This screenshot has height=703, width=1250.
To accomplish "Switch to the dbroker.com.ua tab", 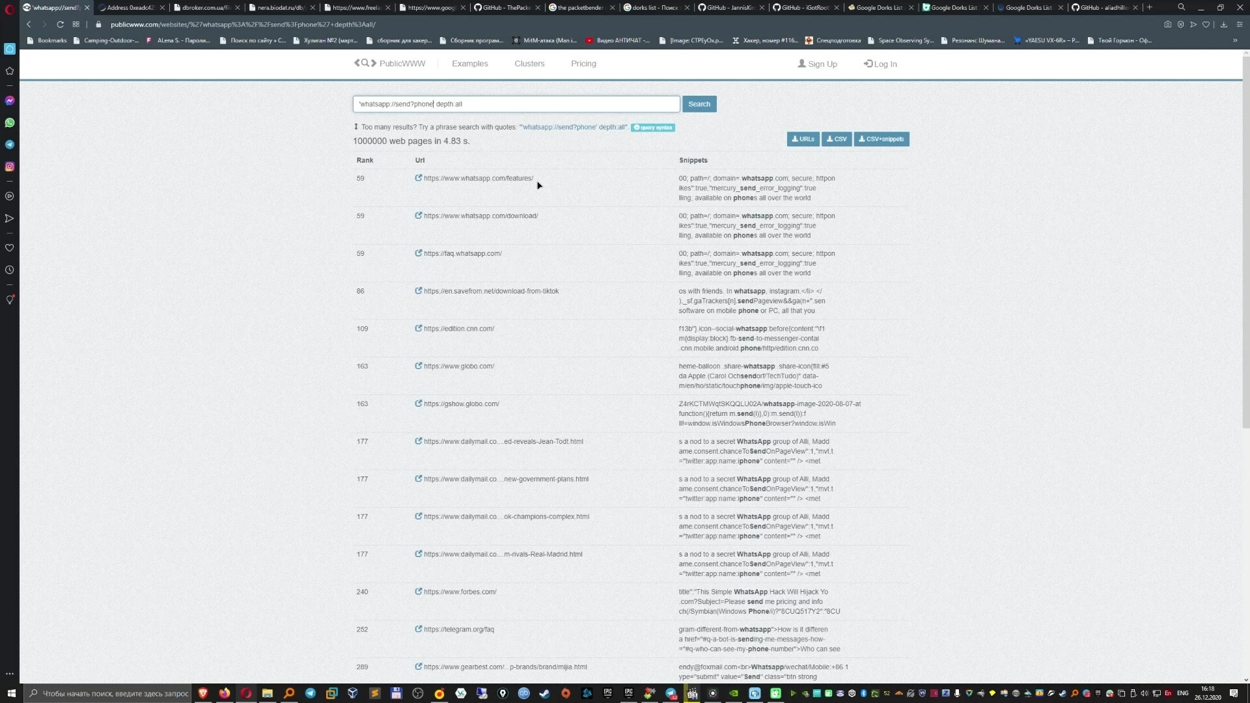I will [x=206, y=7].
